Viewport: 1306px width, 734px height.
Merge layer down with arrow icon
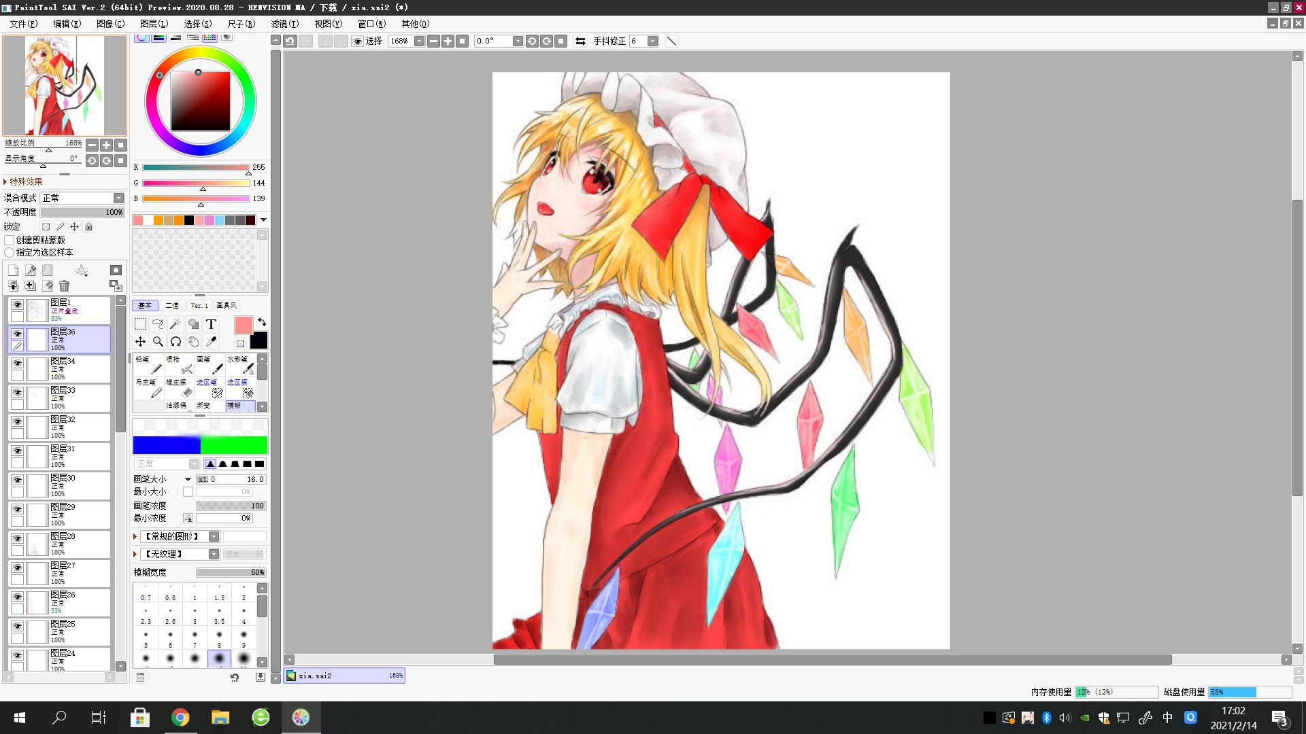point(13,286)
